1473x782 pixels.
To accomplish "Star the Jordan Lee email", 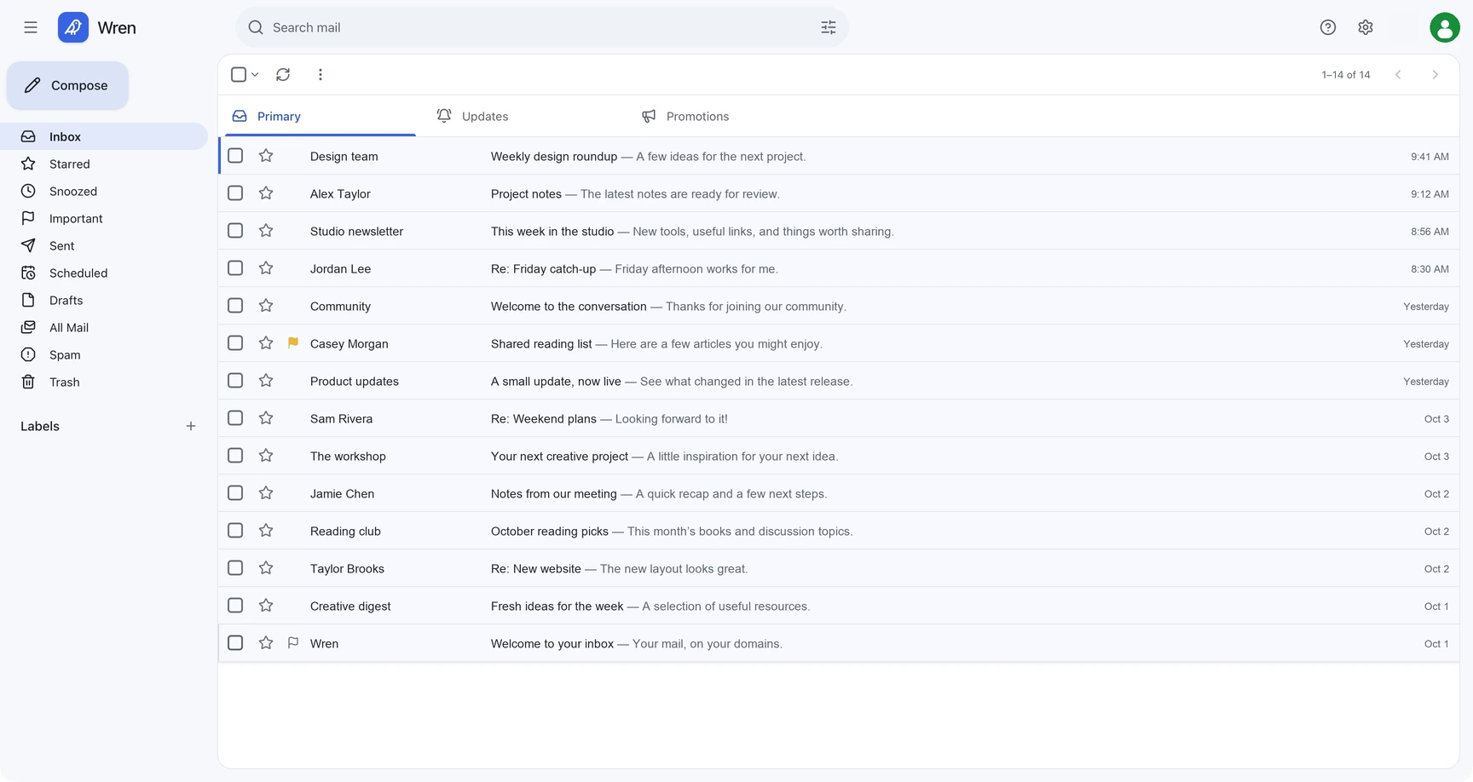I will tap(266, 268).
